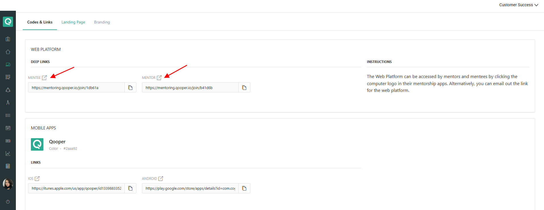Click the home icon in sidebar
Viewport: 544px width, 210px height.
tap(8, 52)
